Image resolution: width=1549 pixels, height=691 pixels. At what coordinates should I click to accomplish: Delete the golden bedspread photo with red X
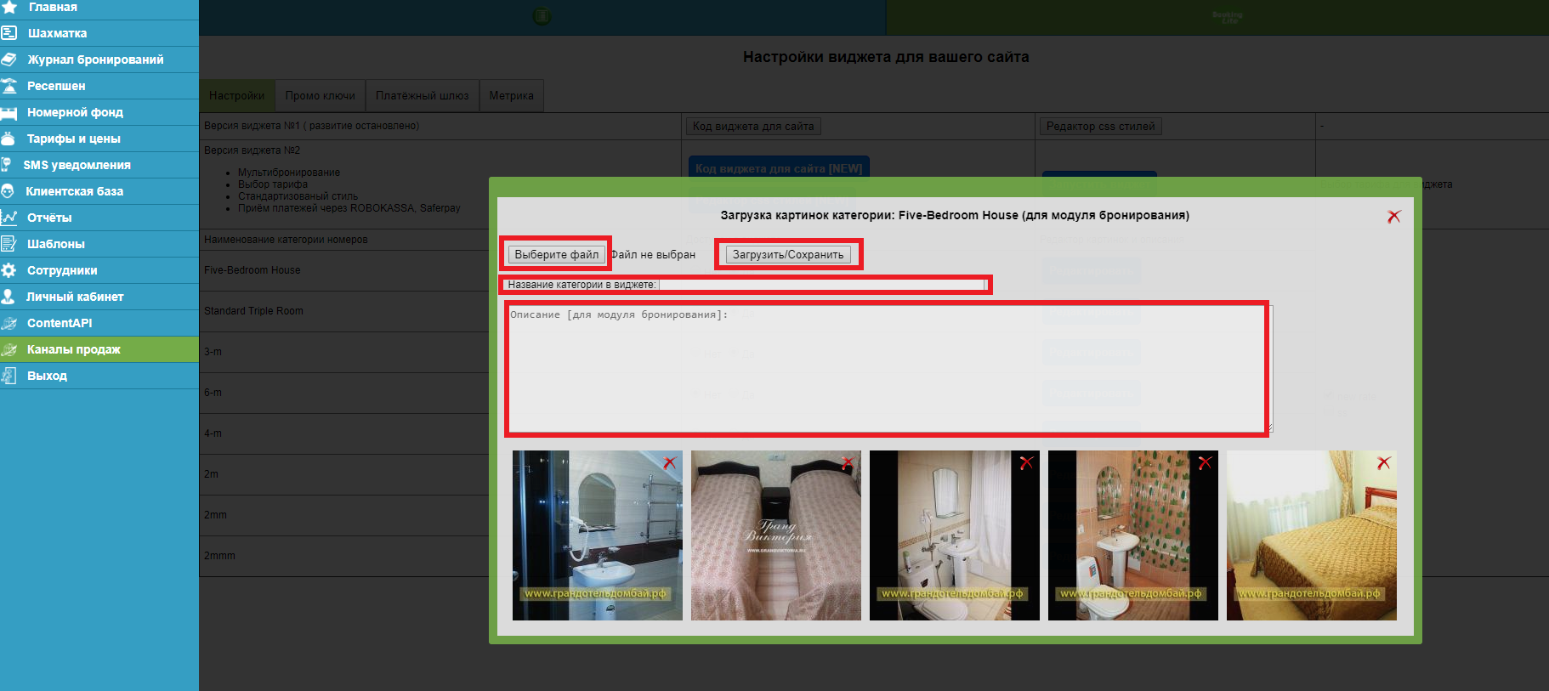(1383, 462)
